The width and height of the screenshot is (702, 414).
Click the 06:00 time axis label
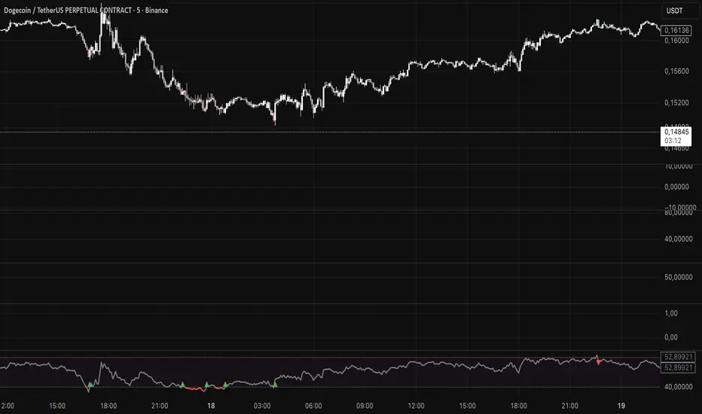[x=313, y=406]
